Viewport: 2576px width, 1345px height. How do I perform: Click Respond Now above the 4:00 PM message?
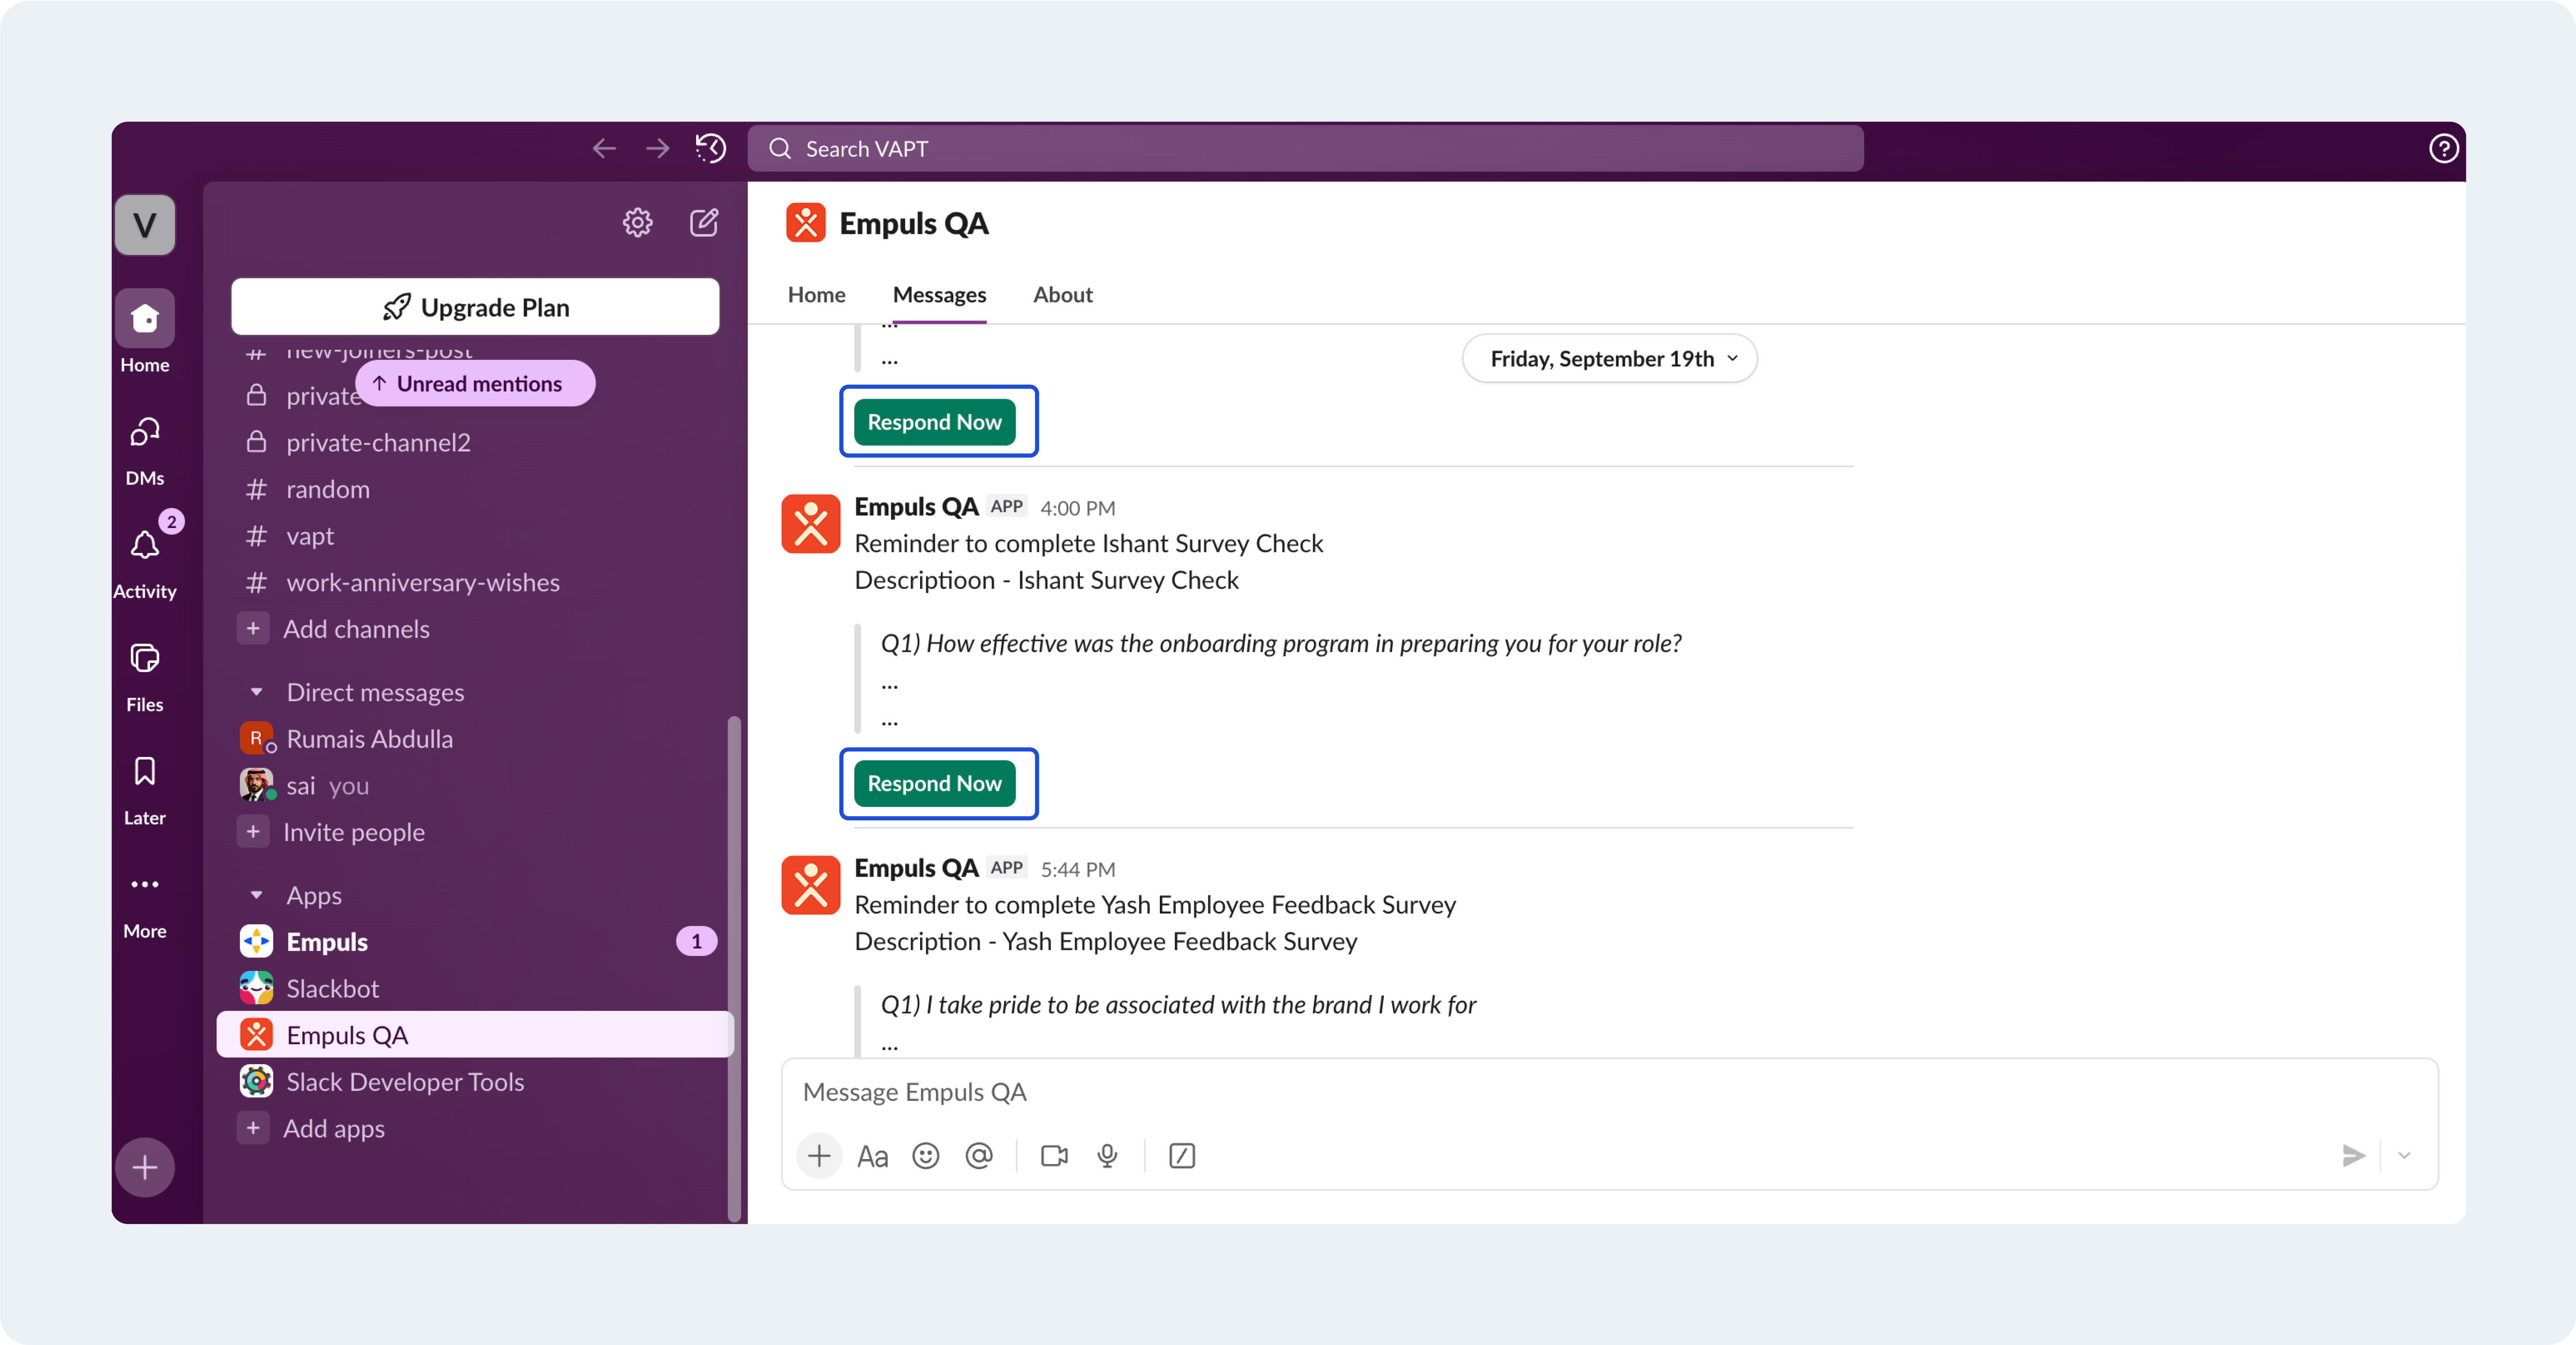[934, 422]
